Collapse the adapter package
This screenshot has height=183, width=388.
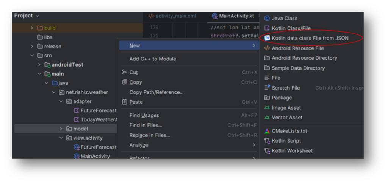61,101
